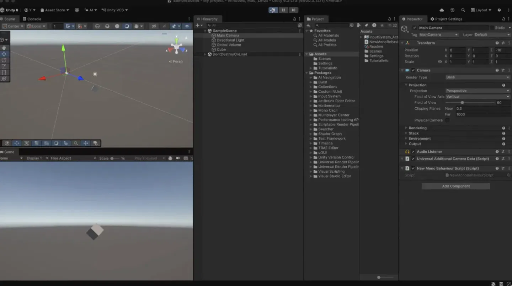Viewport: 512px width, 286px height.
Task: Open the Field of View Axis dropdown
Action: pyautogui.click(x=478, y=97)
